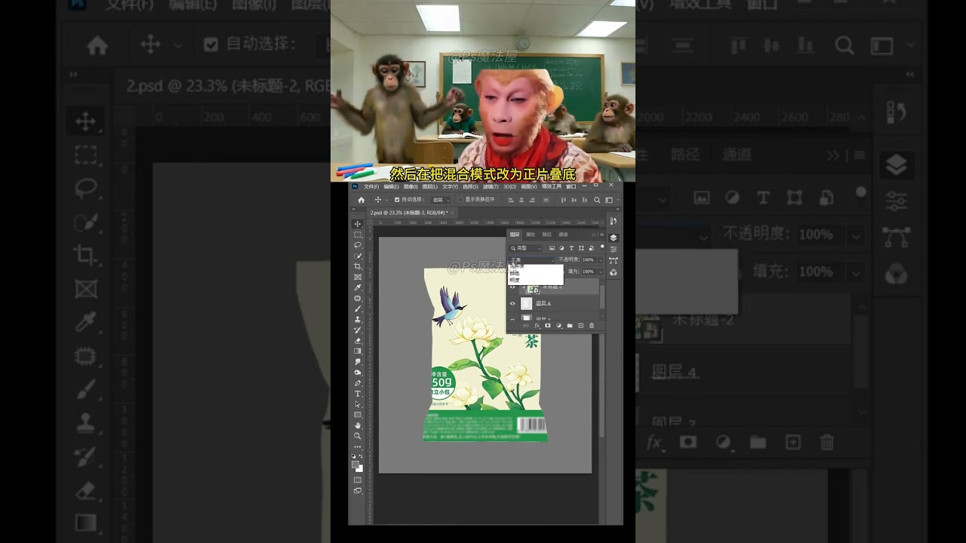Click the foreground color swatch
Image resolution: width=966 pixels, height=543 pixels.
coord(355,464)
